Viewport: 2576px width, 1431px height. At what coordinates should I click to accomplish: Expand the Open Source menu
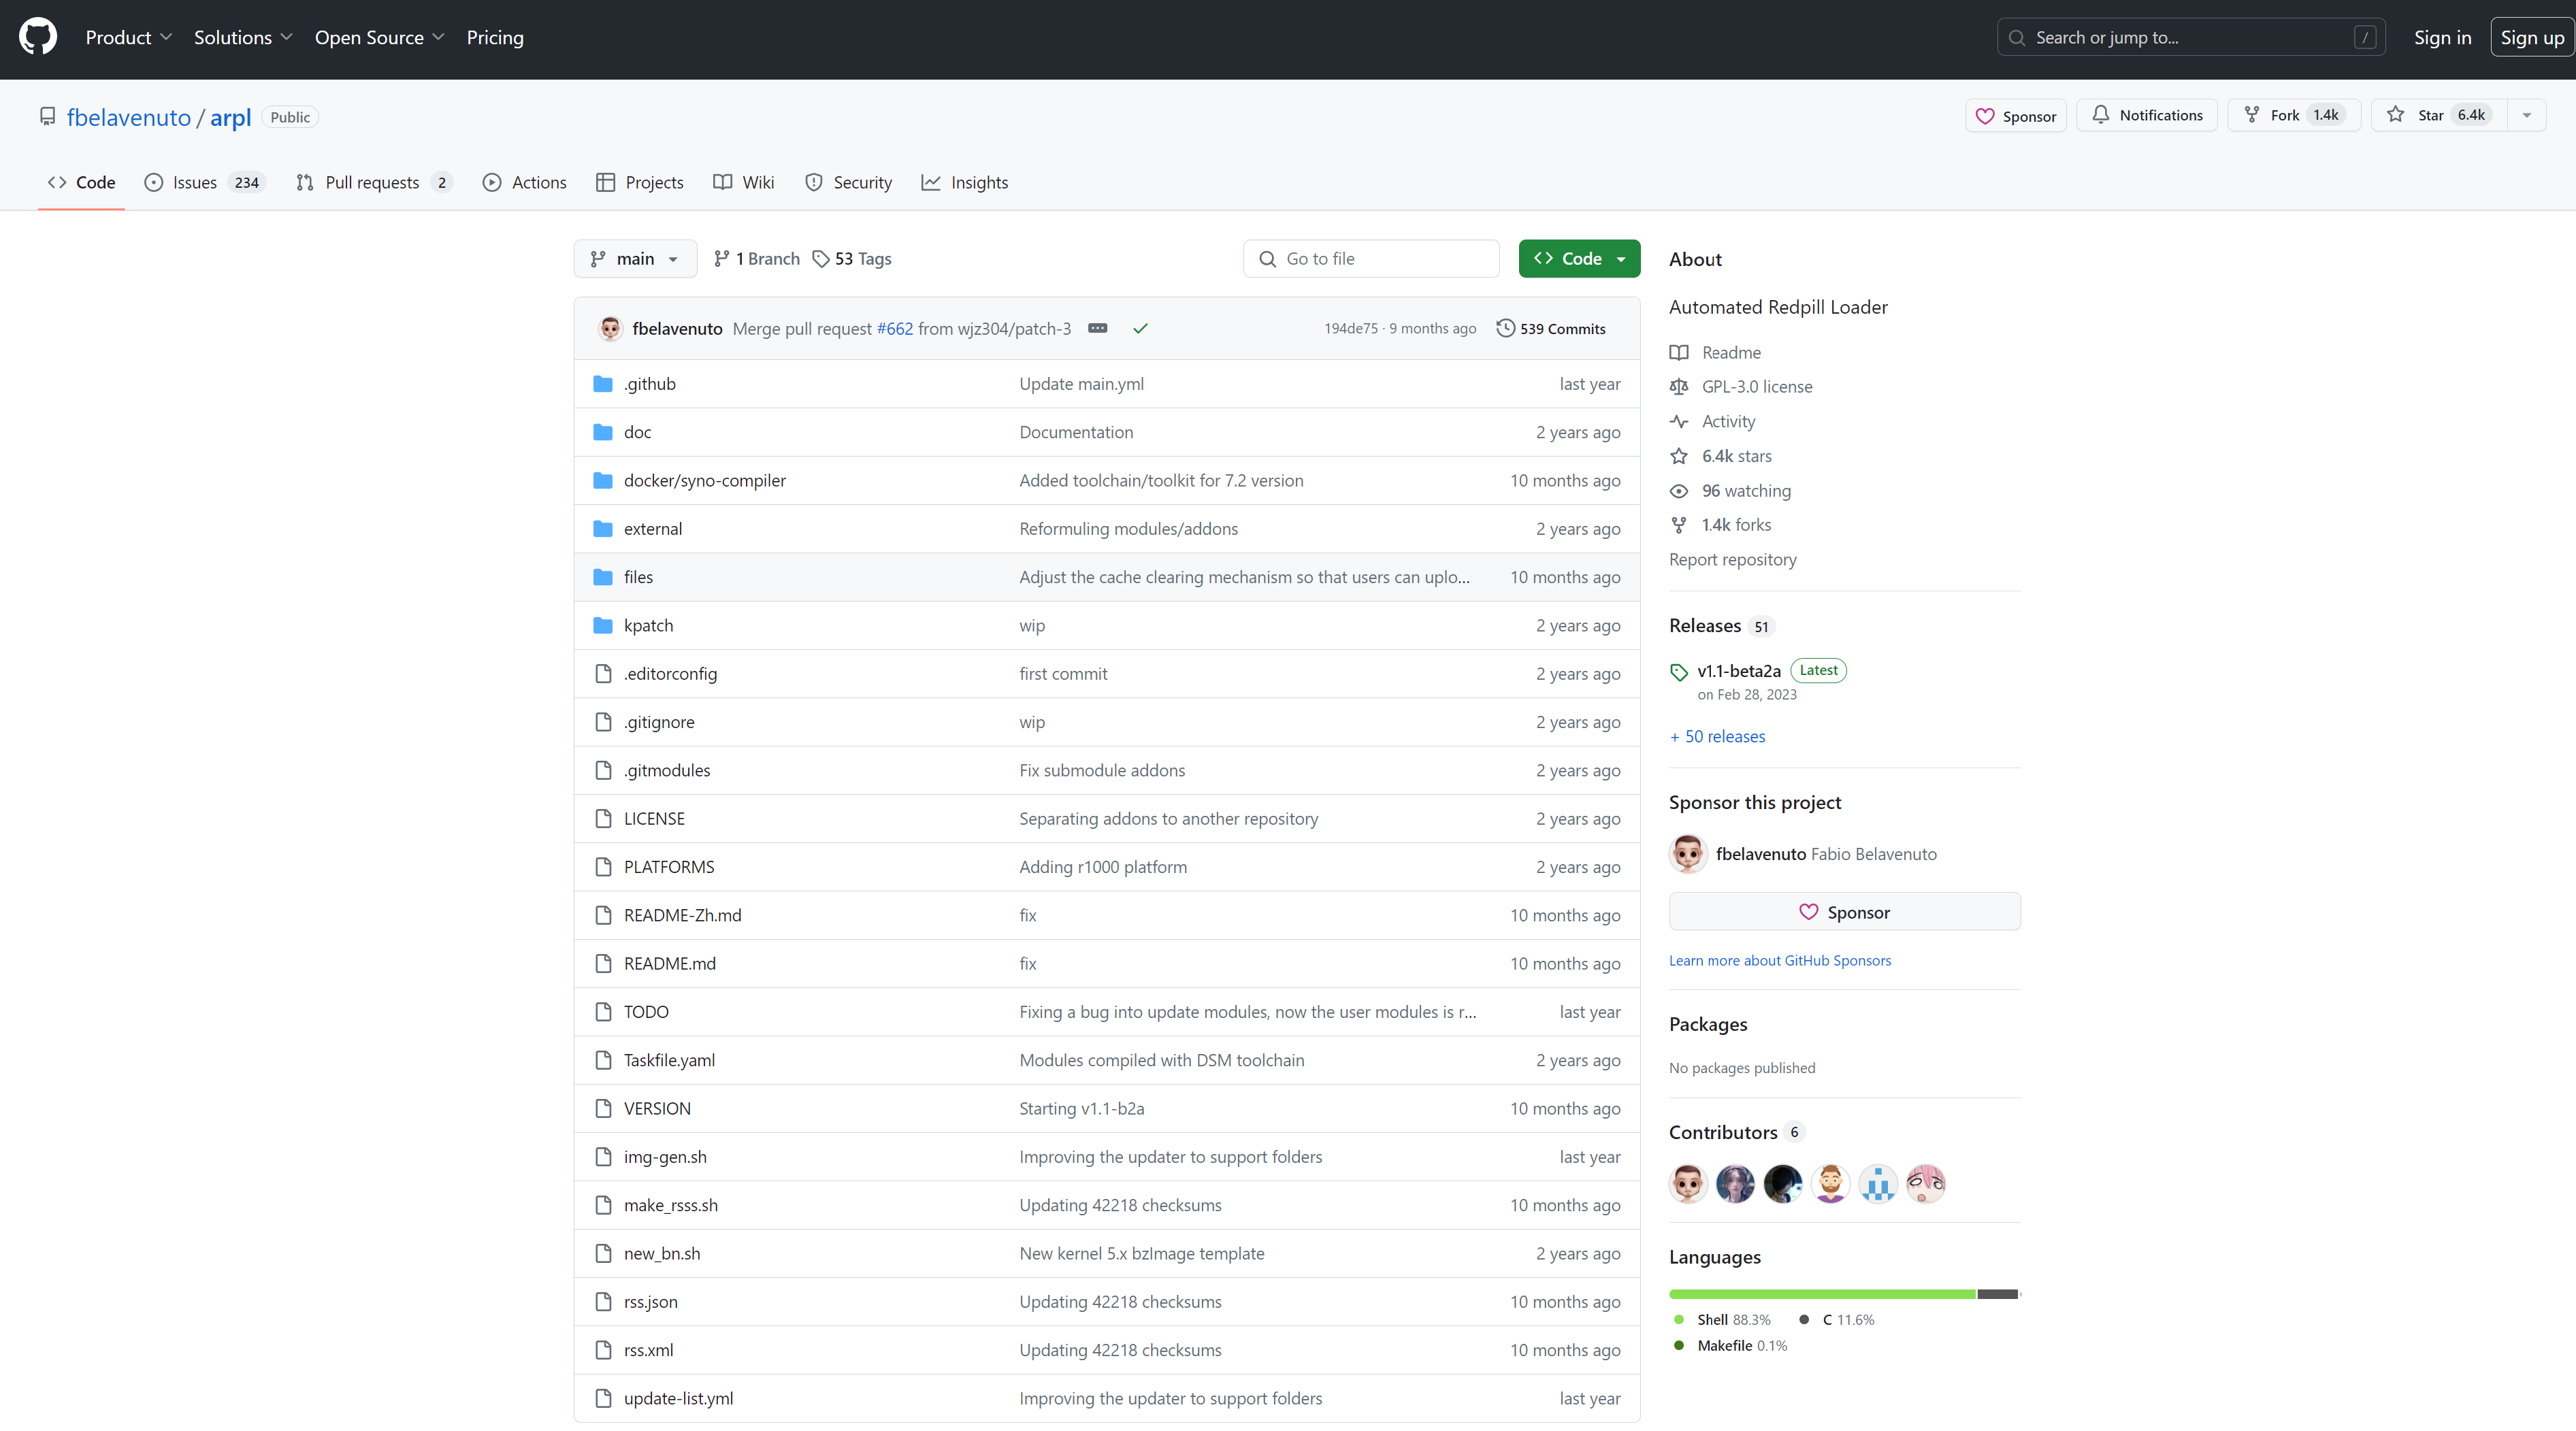click(x=379, y=37)
